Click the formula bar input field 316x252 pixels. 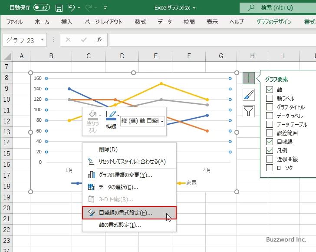click(x=212, y=40)
